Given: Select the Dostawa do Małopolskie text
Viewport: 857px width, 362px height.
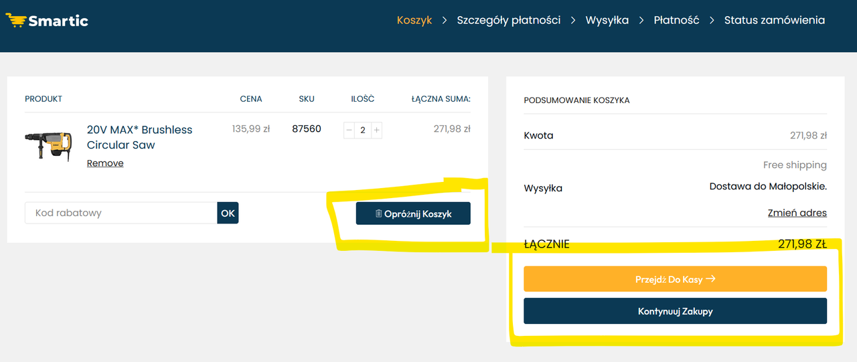Looking at the screenshot, I should 768,187.
